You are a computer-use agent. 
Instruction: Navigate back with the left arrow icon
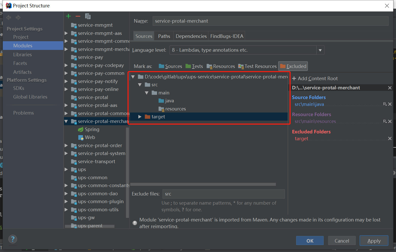(9, 17)
